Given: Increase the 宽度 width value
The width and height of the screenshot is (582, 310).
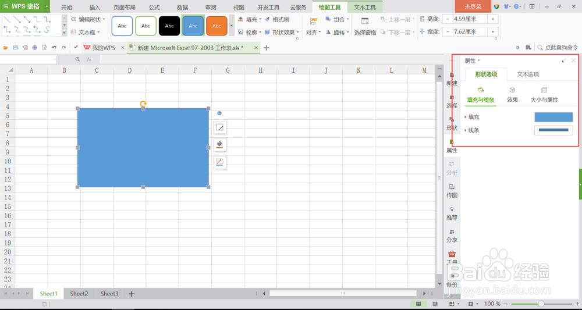Looking at the screenshot, I should coord(493,32).
